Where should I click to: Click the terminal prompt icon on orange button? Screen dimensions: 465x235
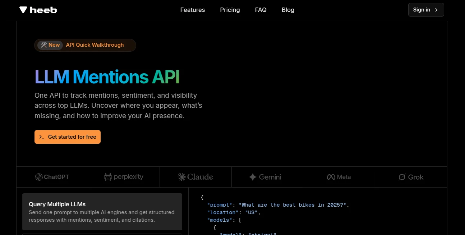[42, 137]
